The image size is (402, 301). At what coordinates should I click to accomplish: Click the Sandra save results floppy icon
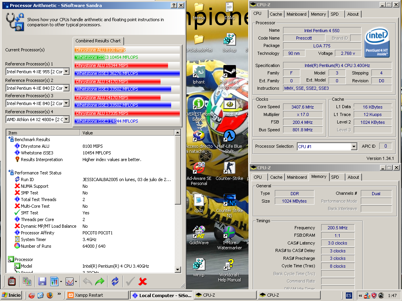(x=42, y=281)
